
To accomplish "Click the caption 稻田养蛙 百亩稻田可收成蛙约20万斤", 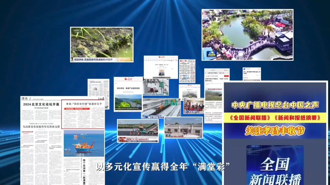I will (93, 60).
